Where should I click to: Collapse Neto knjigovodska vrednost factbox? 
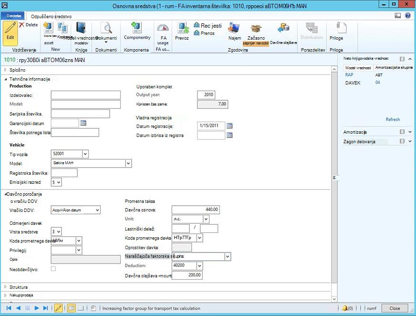click(x=410, y=59)
